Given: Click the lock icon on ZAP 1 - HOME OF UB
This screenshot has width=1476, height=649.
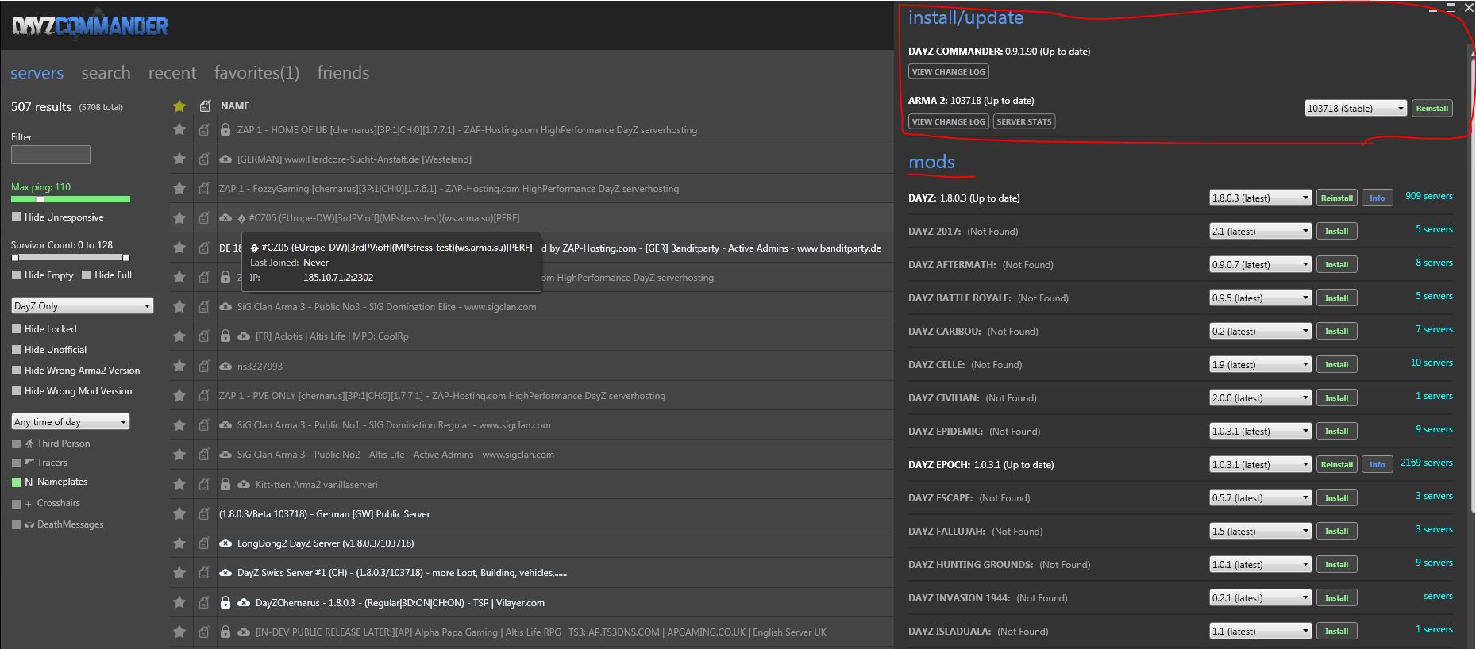Looking at the screenshot, I should [x=225, y=129].
